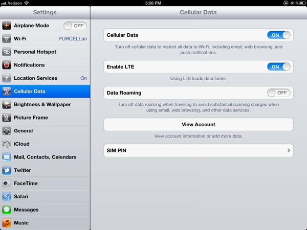Tap Location Services On value

pos(83,78)
